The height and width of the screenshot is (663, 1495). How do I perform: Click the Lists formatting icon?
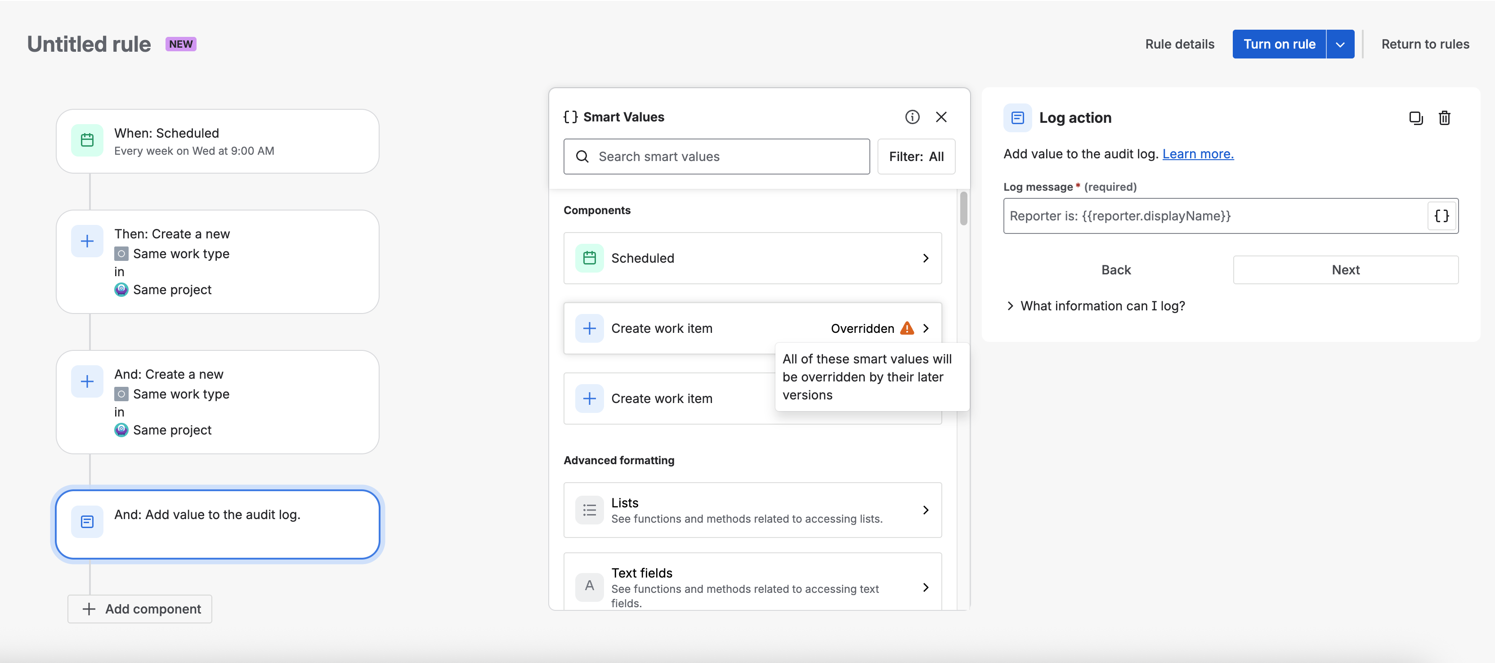click(589, 510)
